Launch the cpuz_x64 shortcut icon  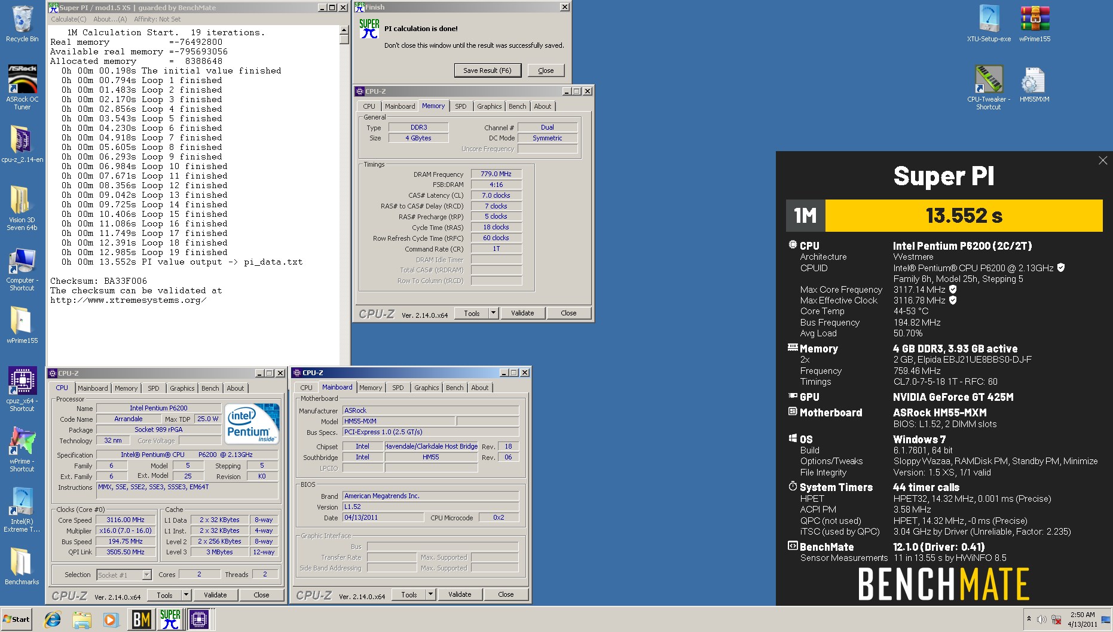click(22, 389)
